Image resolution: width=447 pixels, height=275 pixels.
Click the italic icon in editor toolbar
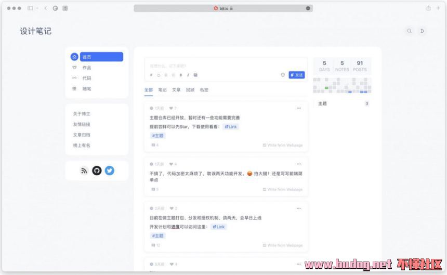point(188,75)
